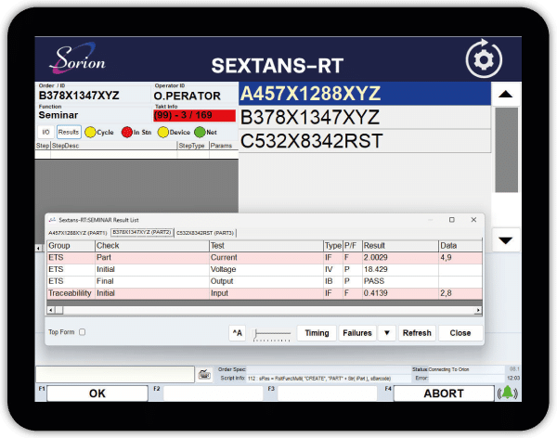The image size is (557, 438).
Task: Select B378X1347XYZ in the part list
Action: click(x=365, y=117)
